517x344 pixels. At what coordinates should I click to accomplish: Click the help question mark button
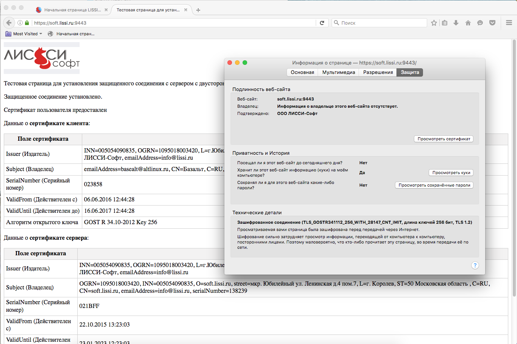(x=475, y=265)
